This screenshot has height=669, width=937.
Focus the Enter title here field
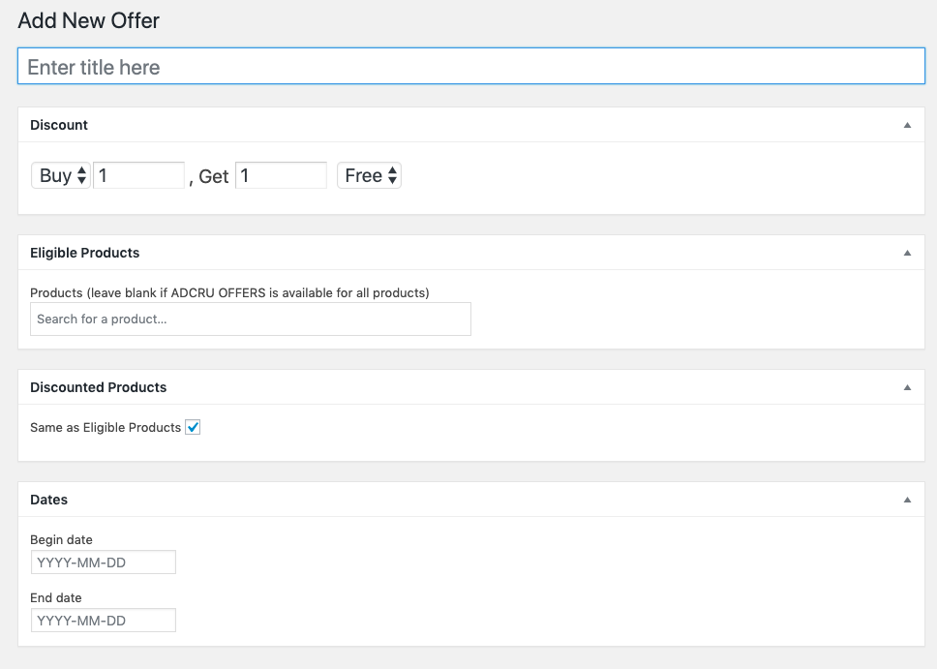point(471,67)
